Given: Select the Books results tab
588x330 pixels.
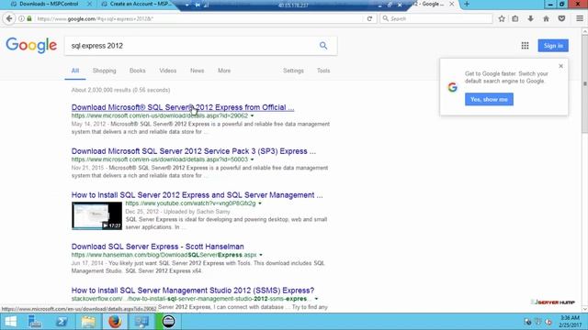Looking at the screenshot, I should point(137,71).
